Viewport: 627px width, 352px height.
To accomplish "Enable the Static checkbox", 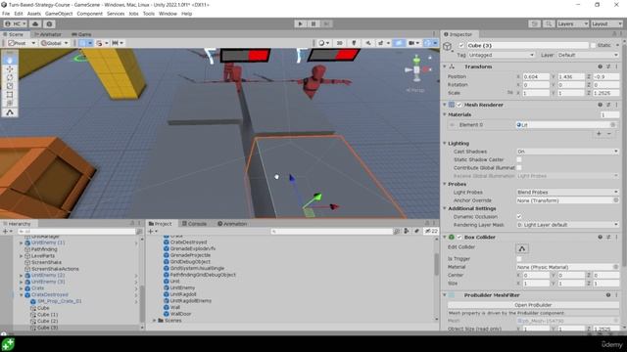I will pos(594,46).
